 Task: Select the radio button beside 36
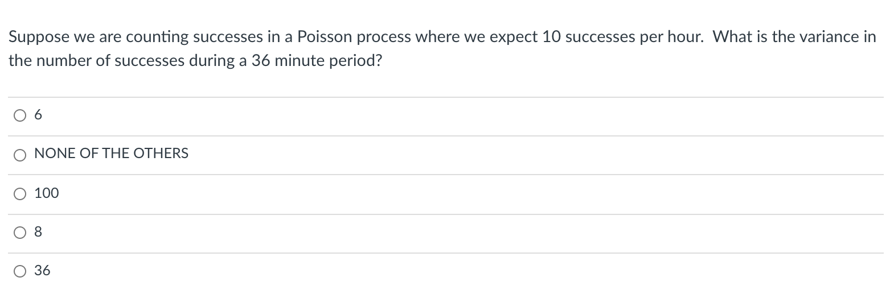coord(20,271)
